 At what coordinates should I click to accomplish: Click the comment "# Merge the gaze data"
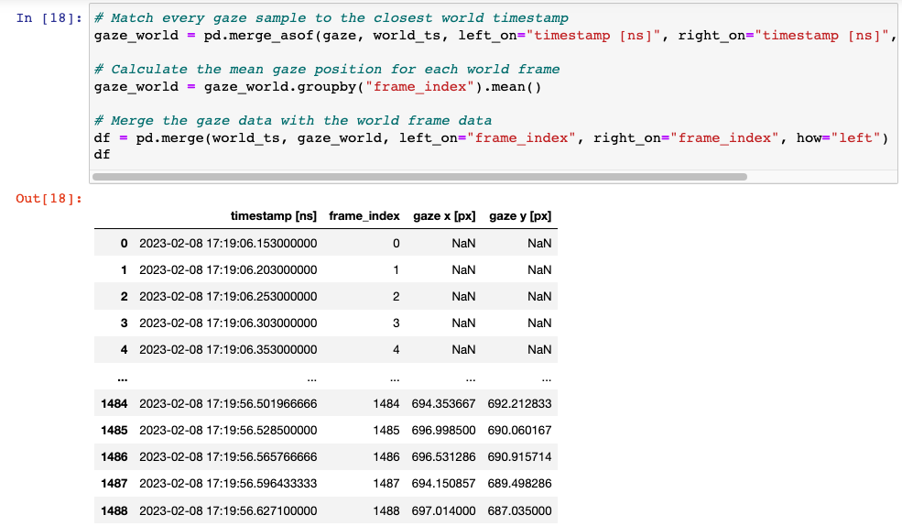coord(293,121)
